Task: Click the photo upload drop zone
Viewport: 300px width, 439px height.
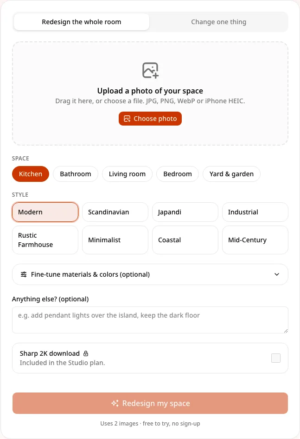Action: click(150, 93)
